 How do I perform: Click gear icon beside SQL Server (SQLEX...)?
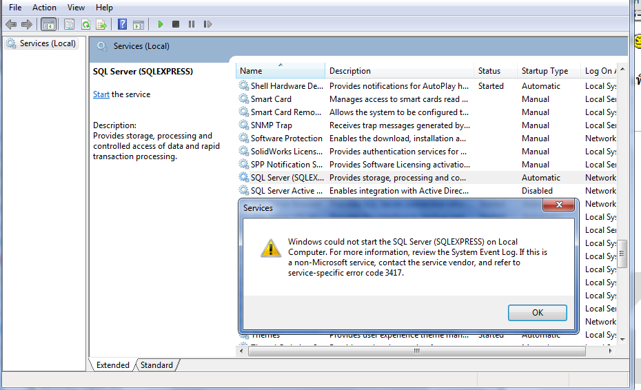244,177
